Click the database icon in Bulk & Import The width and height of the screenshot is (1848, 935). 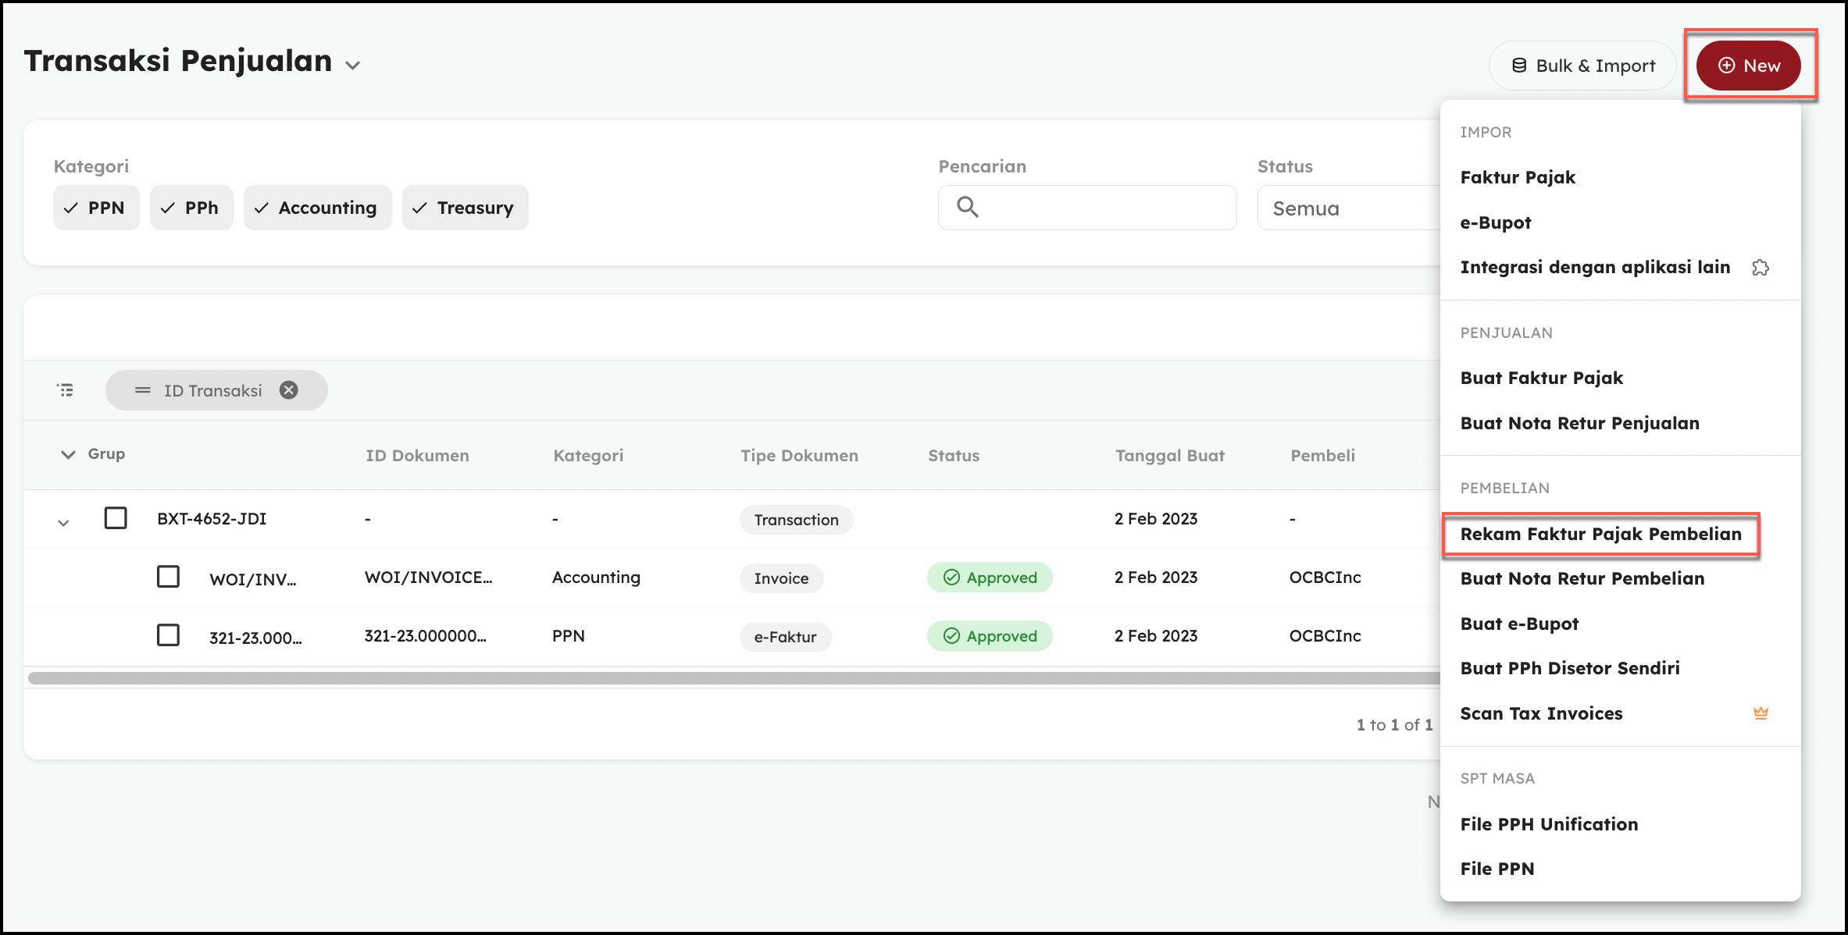point(1519,66)
